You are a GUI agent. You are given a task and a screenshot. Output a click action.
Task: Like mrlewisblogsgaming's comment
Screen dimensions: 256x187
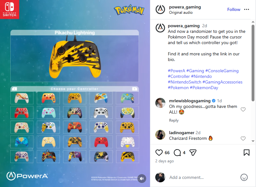click(243, 109)
